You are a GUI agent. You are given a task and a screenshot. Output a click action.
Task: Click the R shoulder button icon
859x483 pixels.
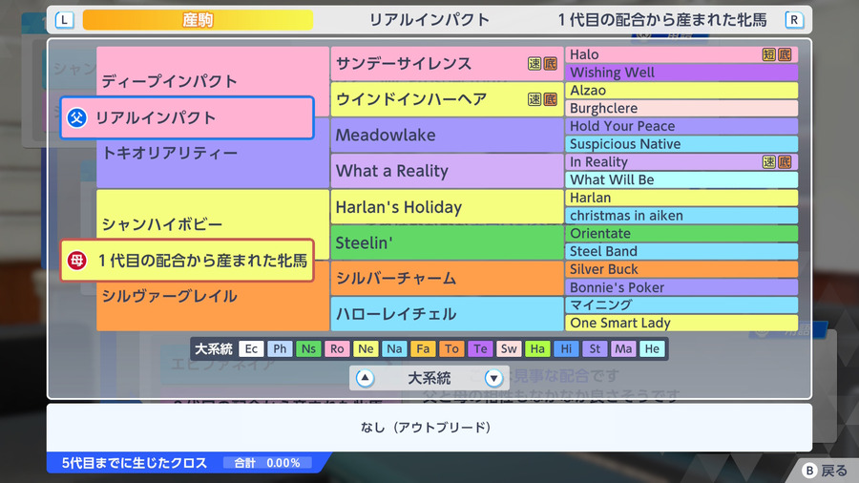[x=794, y=20]
